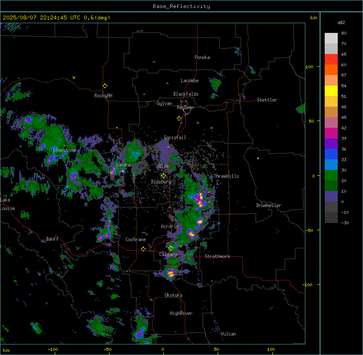Click the white caret marker west of Ponoka
Screen dimensions: 363x355
pyautogui.click(x=154, y=62)
